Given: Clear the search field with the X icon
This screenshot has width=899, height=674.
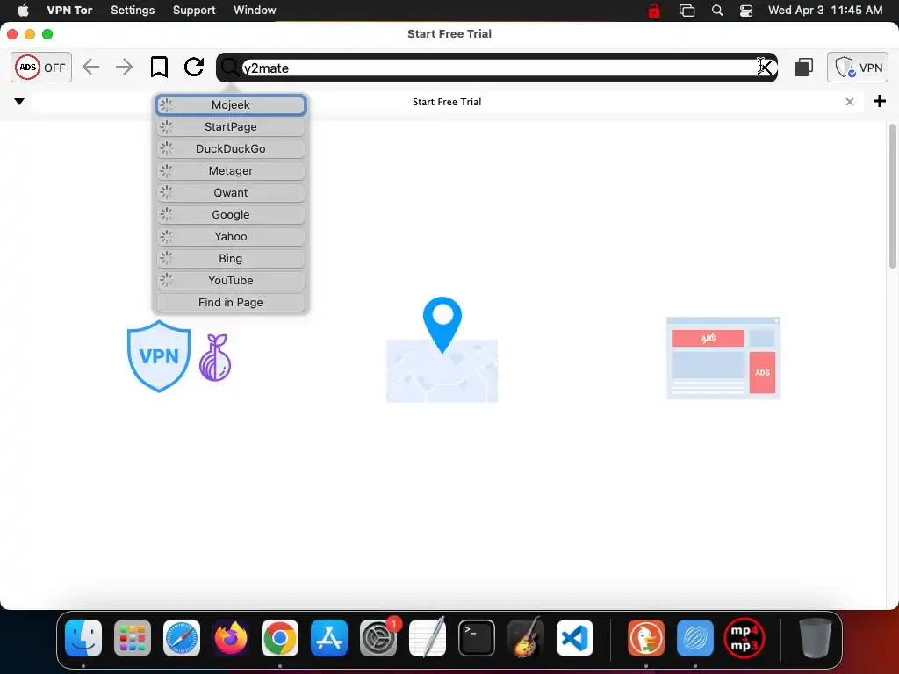Looking at the screenshot, I should pos(766,67).
